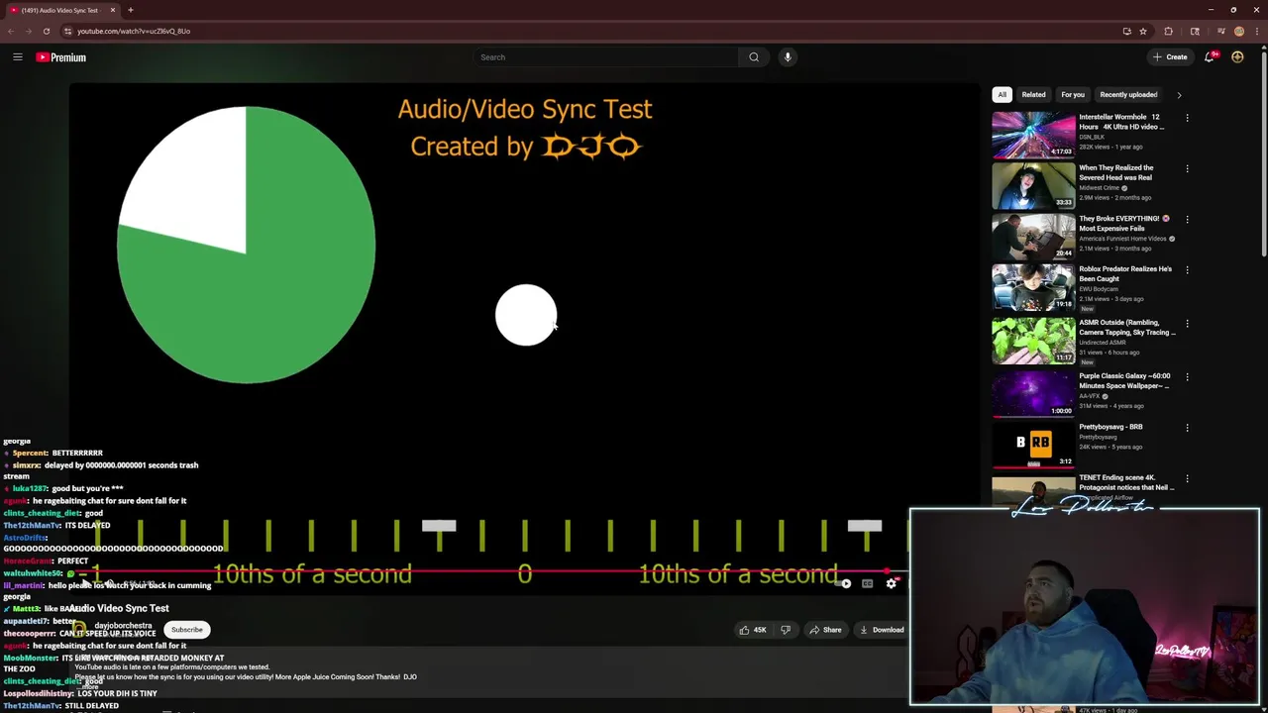Viewport: 1268px width, 713px height.
Task: Open options for Roblox Predator video
Action: pos(1187,269)
